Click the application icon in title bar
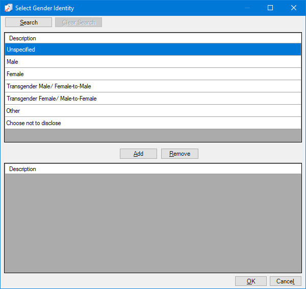 [x=8, y=8]
